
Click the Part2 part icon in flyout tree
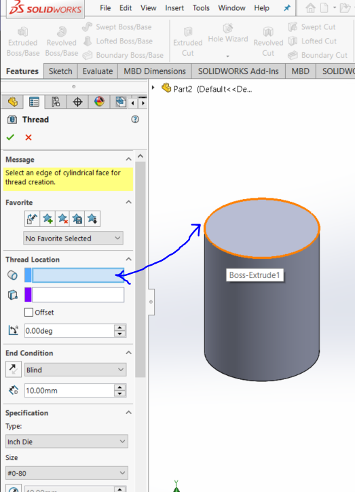coord(166,88)
